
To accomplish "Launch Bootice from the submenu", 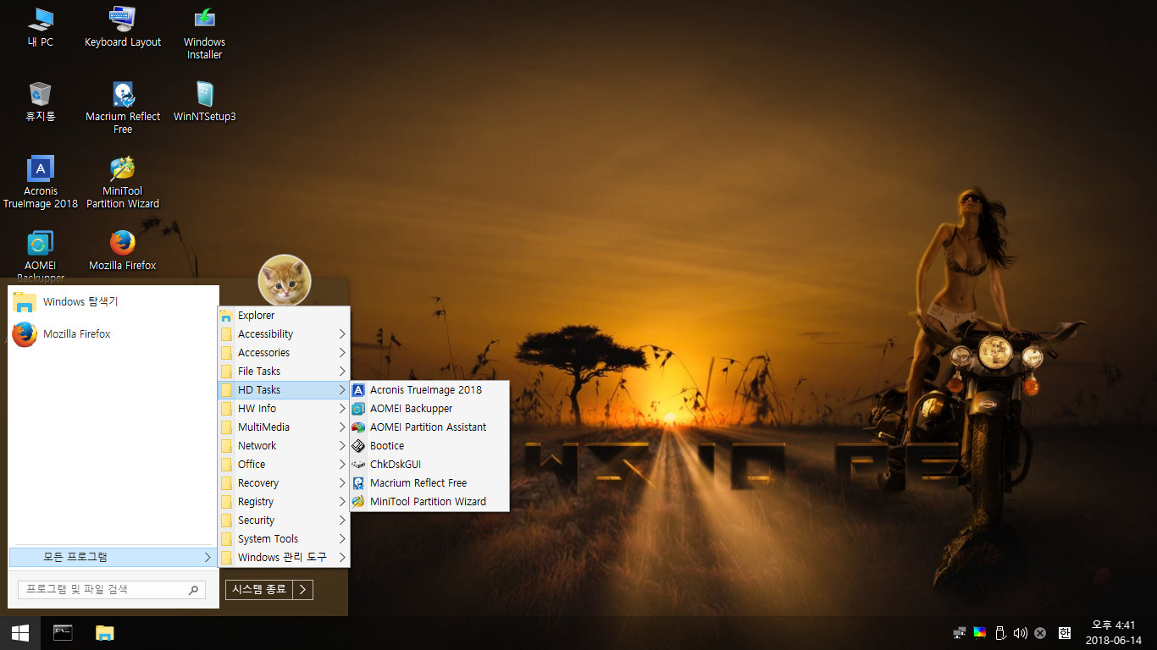I will pos(429,446).
